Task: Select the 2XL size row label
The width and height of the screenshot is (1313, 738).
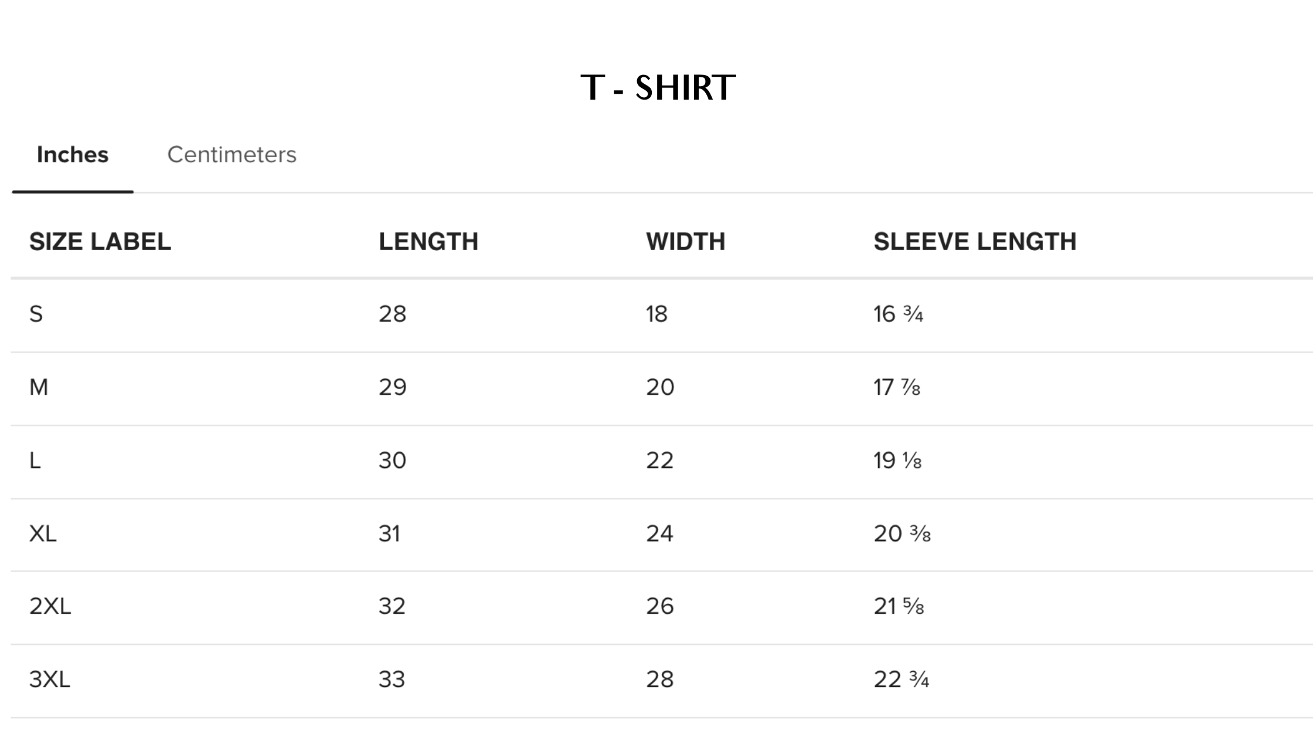Action: pyautogui.click(x=50, y=606)
